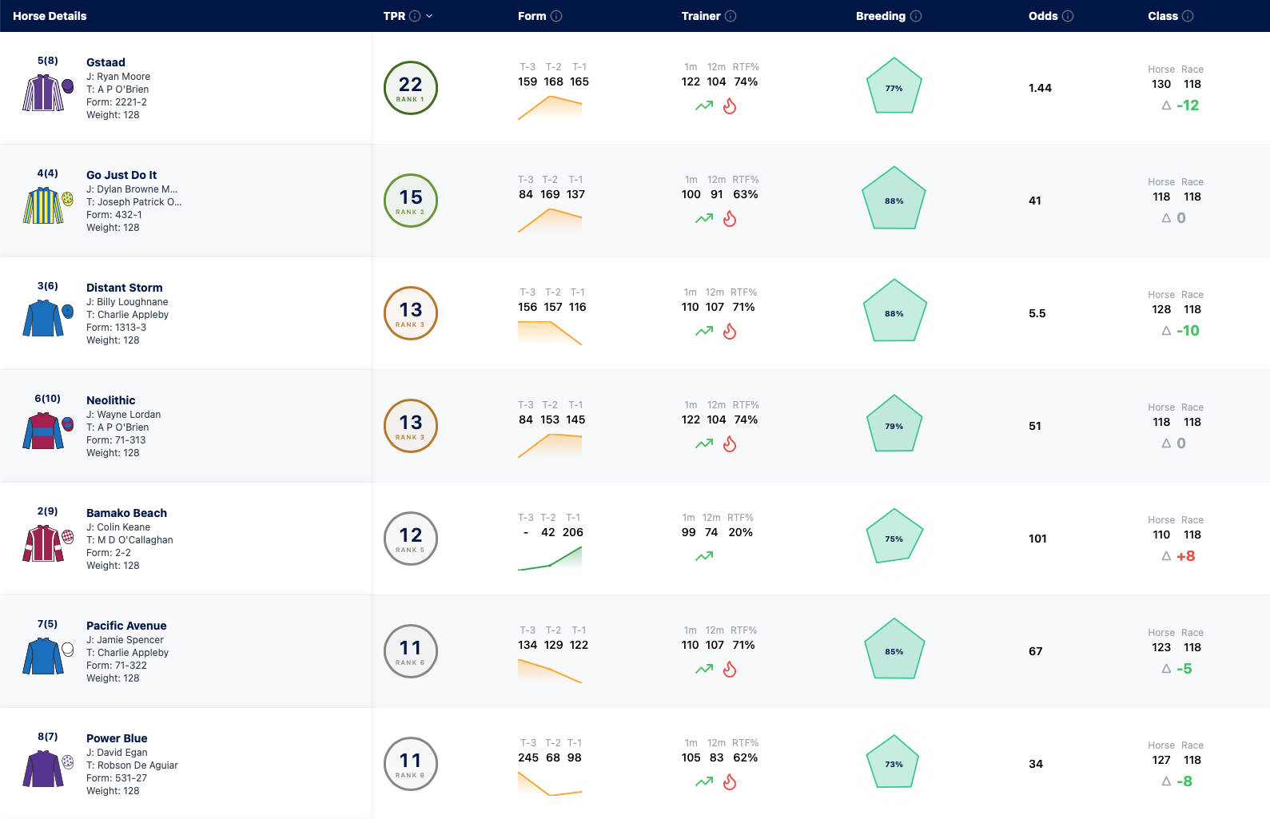Click the Trainer column info icon

click(x=731, y=16)
